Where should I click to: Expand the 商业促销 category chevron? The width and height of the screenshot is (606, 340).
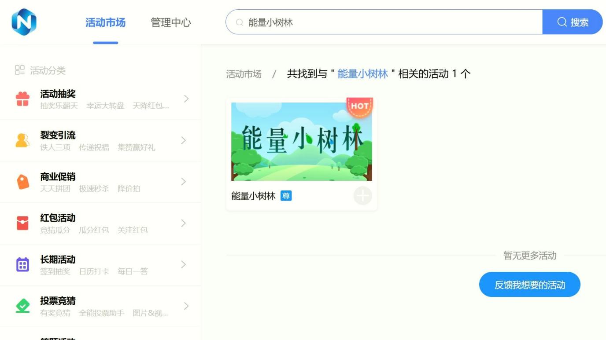click(184, 182)
